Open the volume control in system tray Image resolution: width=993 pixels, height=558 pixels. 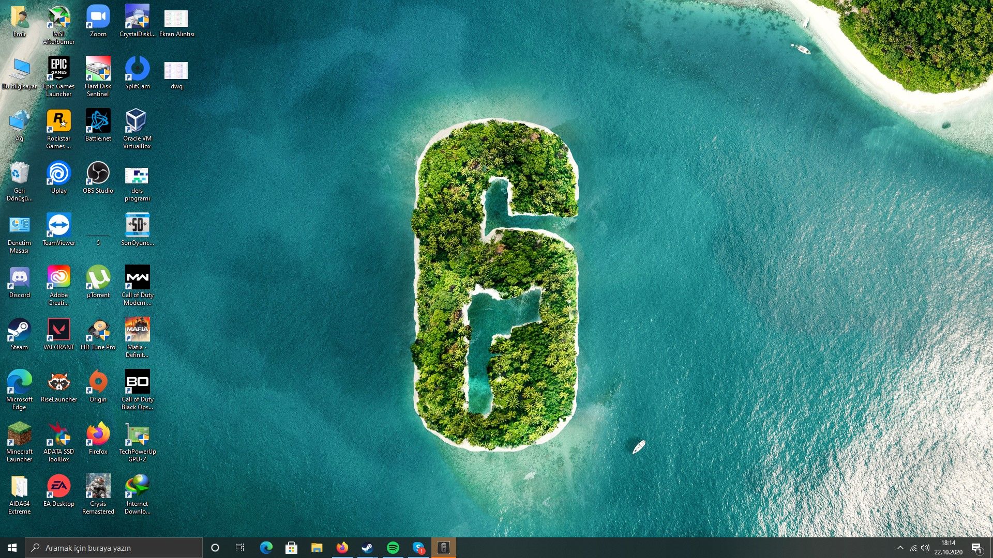pos(925,548)
